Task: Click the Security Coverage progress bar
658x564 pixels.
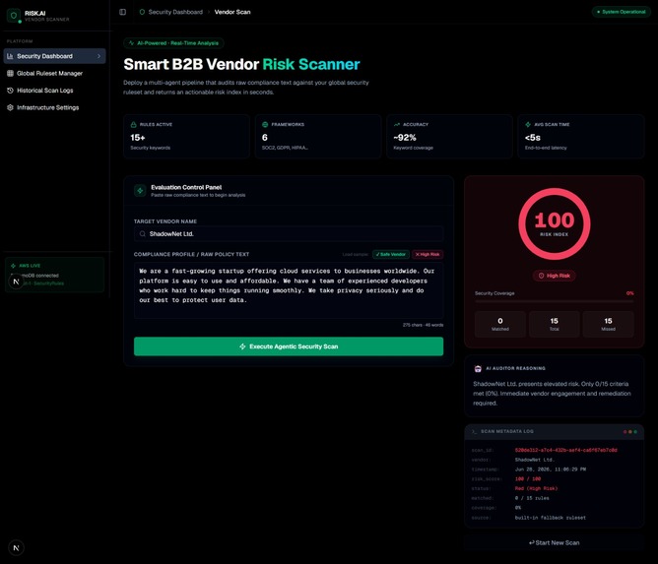Action: 555,301
